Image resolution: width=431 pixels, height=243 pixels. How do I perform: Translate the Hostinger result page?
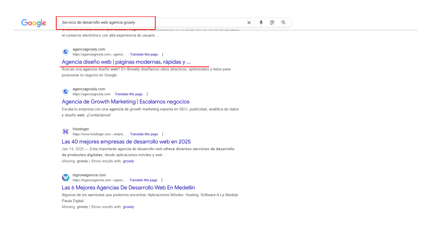coord(144,134)
